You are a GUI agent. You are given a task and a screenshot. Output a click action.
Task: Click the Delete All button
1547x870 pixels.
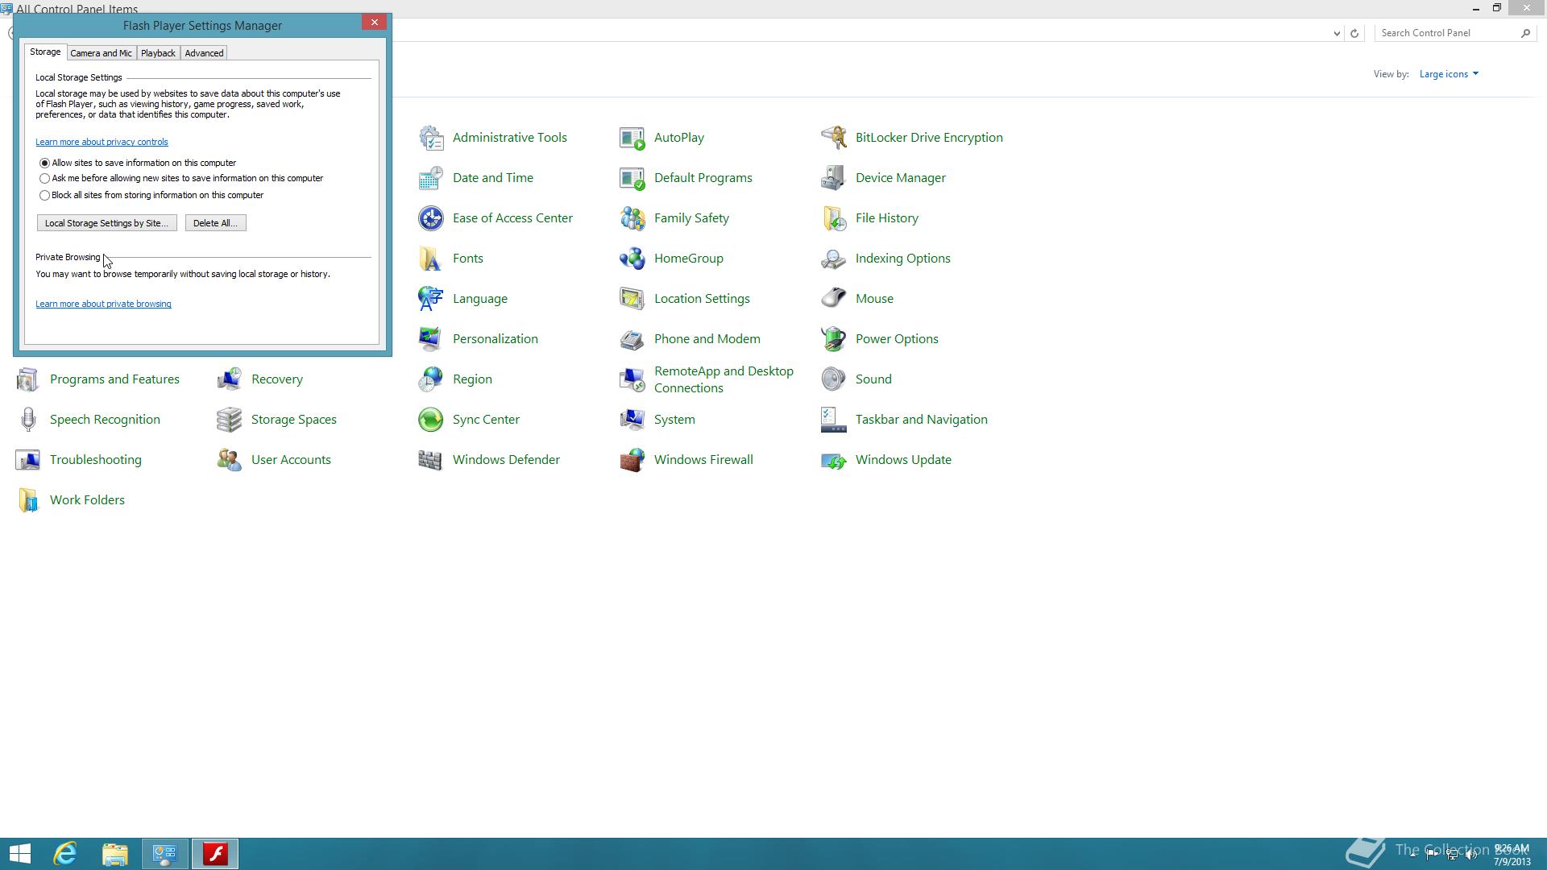pos(215,223)
